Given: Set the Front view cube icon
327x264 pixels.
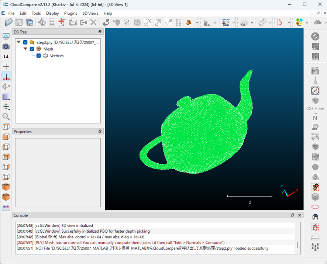Looking at the screenshot, I should pos(6,187).
